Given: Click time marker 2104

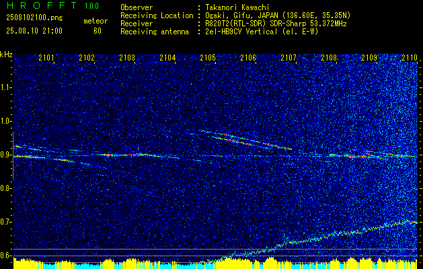Looking at the screenshot, I should tap(167, 57).
